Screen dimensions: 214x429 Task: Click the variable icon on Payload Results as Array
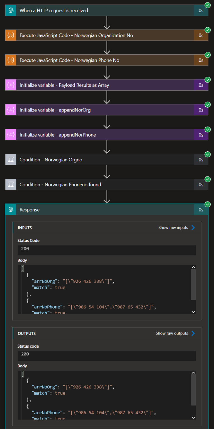coord(10,85)
